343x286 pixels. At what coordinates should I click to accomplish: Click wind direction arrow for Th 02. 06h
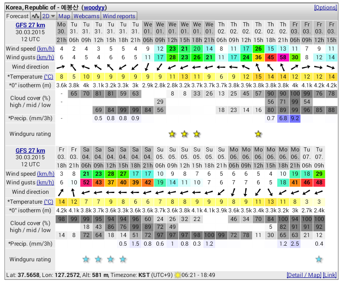(221, 67)
